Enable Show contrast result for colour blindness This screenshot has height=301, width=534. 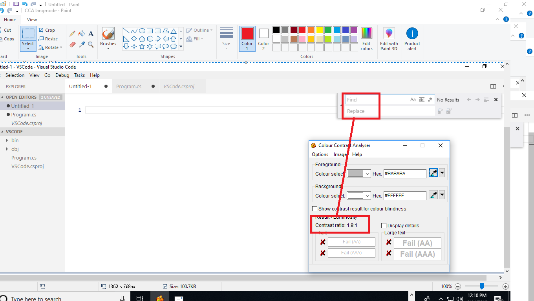click(315, 209)
